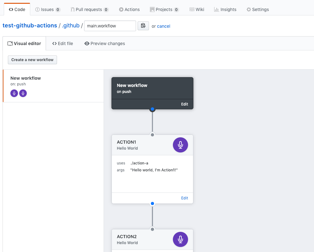Click second microphone badge in sidebar workflow
Screen dimensions: 314x252
click(x=23, y=93)
